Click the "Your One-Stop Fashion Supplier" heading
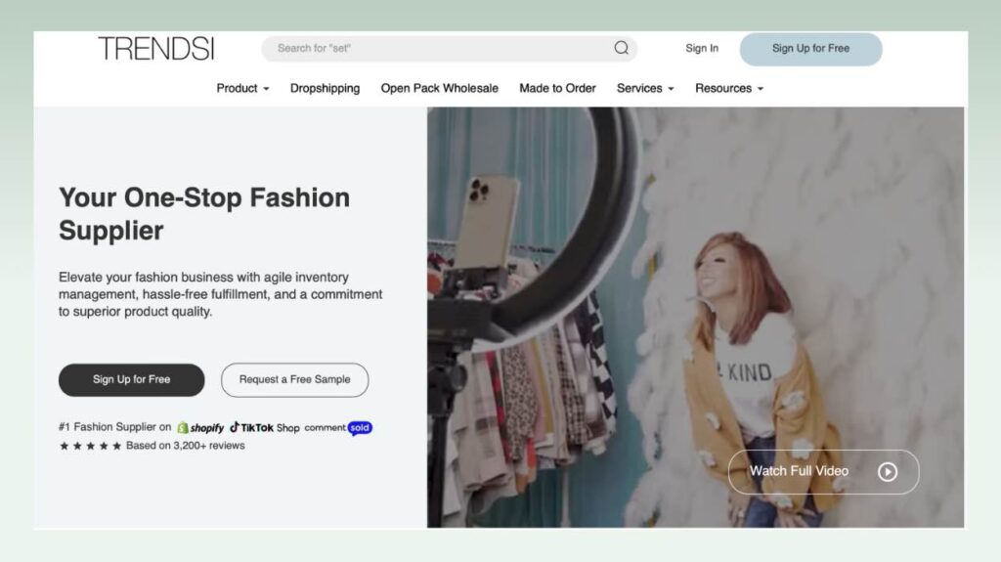 click(204, 214)
